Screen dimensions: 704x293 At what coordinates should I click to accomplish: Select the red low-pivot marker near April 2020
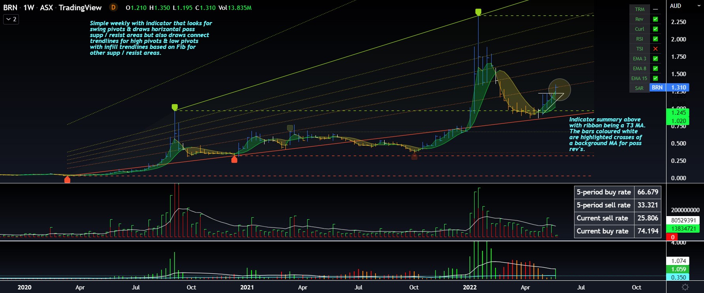click(67, 180)
